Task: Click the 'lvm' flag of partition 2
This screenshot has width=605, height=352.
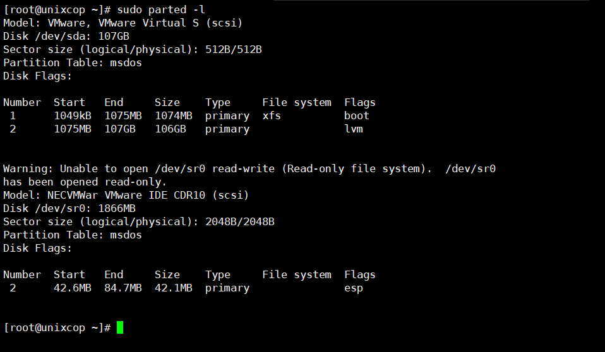Action: [354, 129]
